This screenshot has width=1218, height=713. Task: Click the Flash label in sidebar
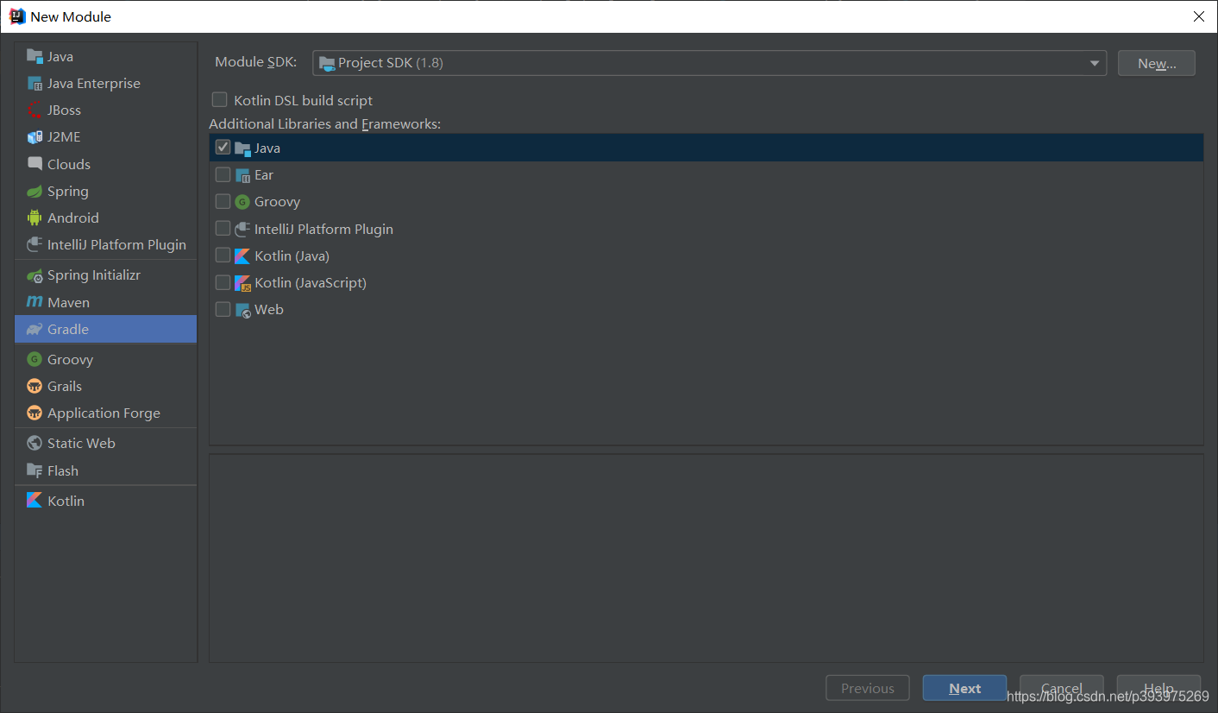(x=63, y=471)
